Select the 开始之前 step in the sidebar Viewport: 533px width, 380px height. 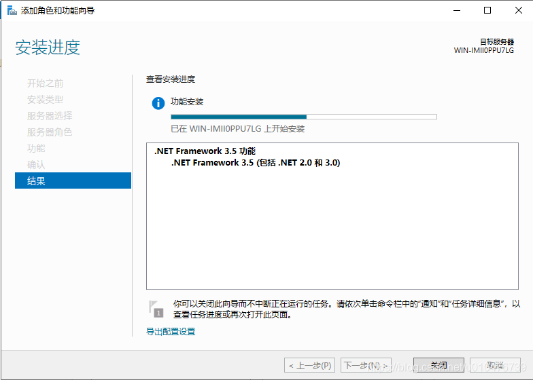pyautogui.click(x=45, y=83)
